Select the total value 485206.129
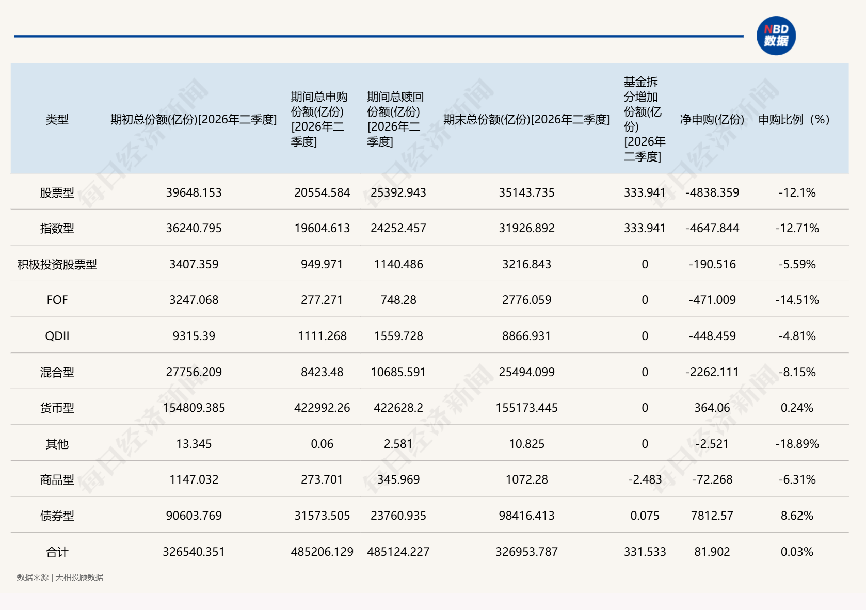This screenshot has height=610, width=866. (x=322, y=552)
